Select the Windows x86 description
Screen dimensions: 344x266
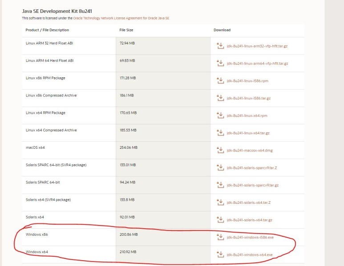click(x=36, y=234)
